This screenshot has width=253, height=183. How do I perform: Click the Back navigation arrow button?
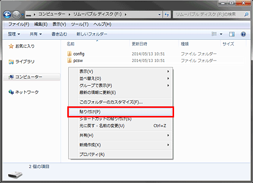(x=7, y=15)
